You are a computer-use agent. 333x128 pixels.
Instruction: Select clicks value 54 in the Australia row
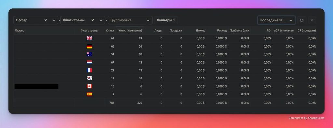point(113,54)
